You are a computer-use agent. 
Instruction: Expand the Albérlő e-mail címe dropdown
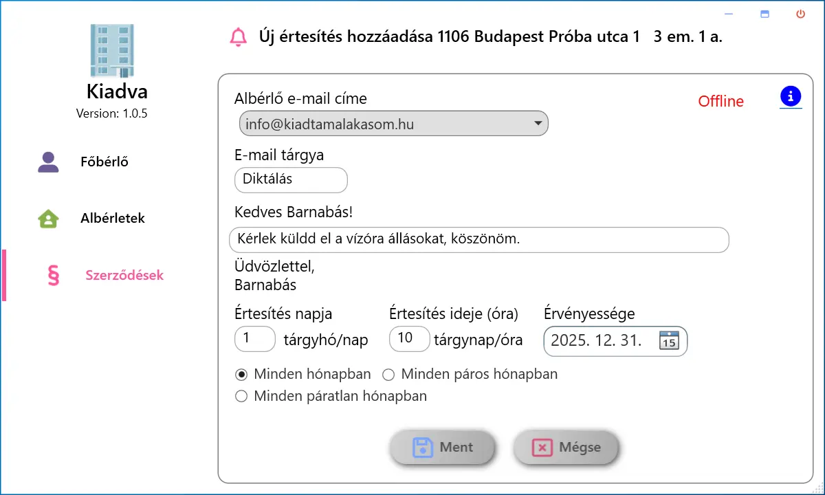pyautogui.click(x=394, y=124)
